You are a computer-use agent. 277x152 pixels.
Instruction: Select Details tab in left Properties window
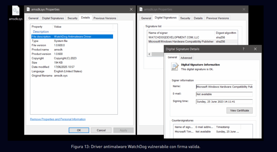coord(85,18)
